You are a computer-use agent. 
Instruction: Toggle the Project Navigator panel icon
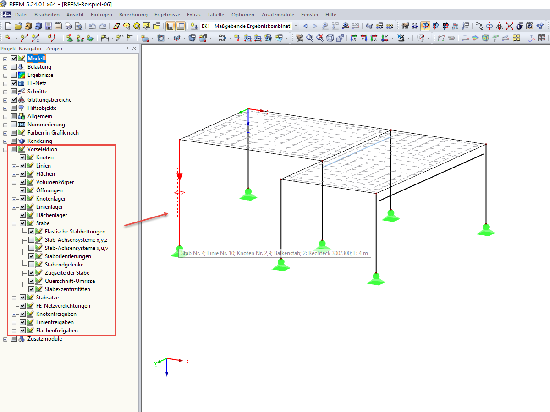tap(170, 26)
